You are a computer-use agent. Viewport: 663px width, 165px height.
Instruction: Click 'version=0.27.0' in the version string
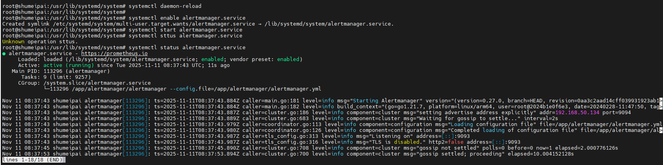[x=479, y=101]
